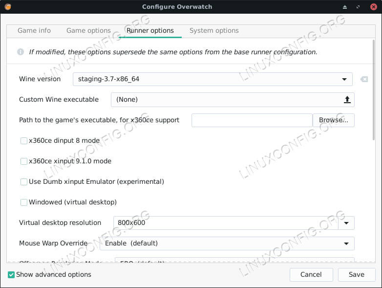This screenshot has height=288, width=382.
Task: Expand Virtual desktop resolution arrow
Action: [346, 222]
